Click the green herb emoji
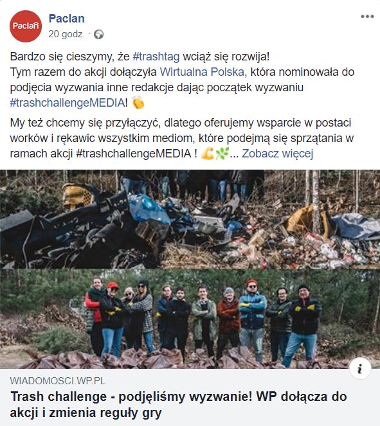380x426 pixels. click(x=222, y=153)
